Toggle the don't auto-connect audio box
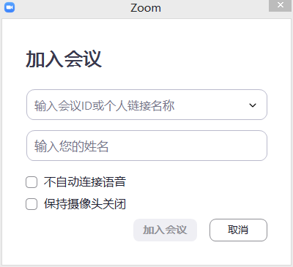The height and width of the screenshot is (267, 293). coord(31,182)
